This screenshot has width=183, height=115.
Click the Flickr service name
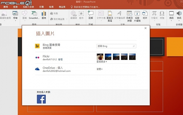[46, 56]
